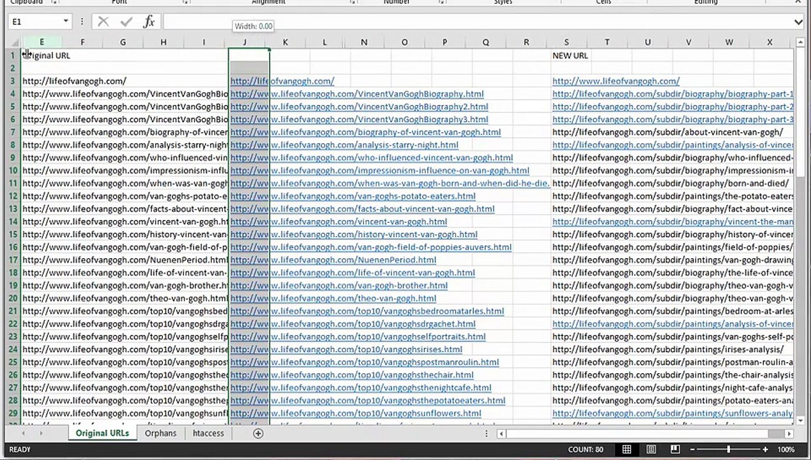This screenshot has width=811, height=460.
Task: Switch to Normal view icon in status bar
Action: (x=626, y=450)
